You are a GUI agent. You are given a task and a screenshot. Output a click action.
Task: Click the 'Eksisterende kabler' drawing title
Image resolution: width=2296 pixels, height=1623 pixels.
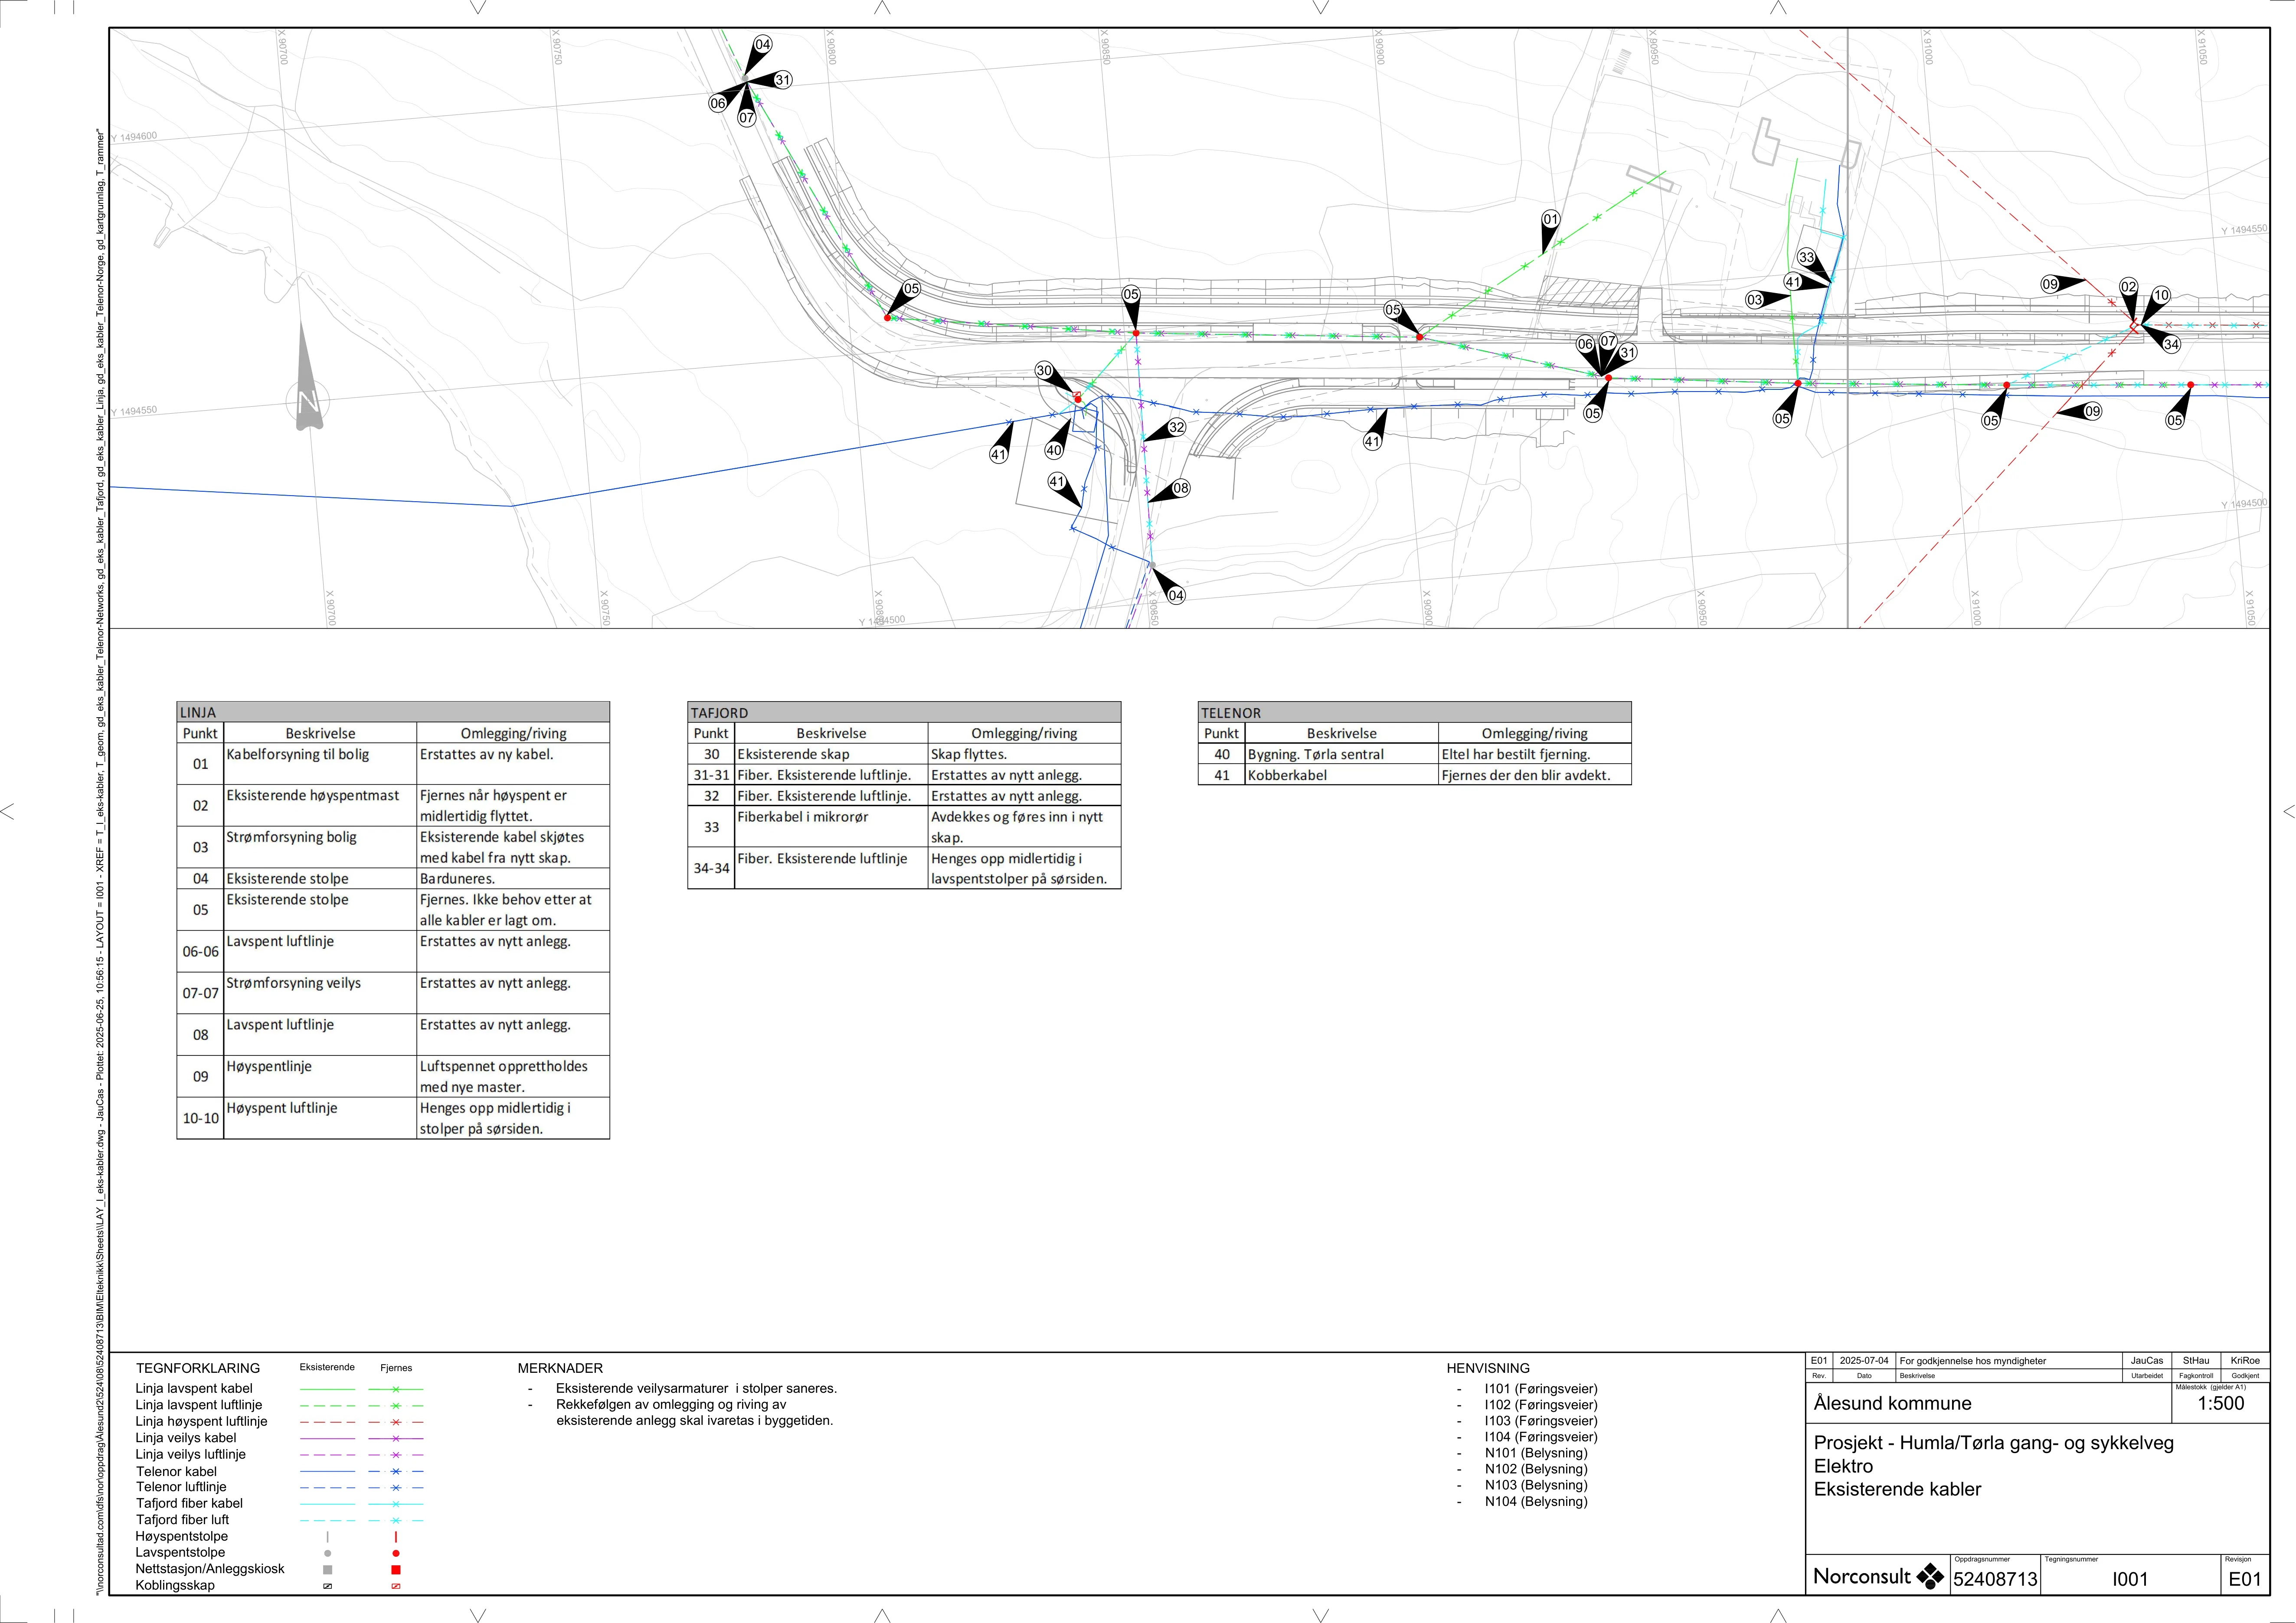coord(1897,1489)
